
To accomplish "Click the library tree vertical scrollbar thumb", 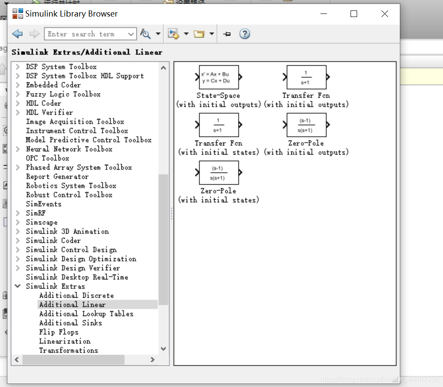I will pyautogui.click(x=164, y=240).
